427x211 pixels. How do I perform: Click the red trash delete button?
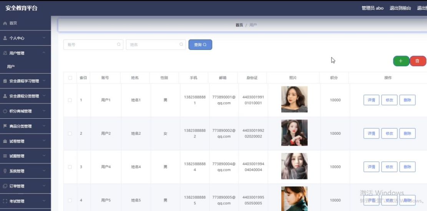(417, 61)
